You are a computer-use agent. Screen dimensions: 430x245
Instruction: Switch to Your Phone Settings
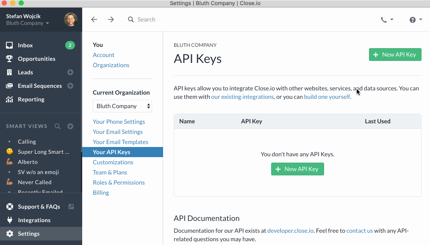pos(119,122)
